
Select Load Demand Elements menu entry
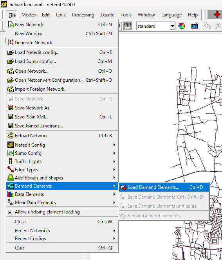click(x=164, y=187)
